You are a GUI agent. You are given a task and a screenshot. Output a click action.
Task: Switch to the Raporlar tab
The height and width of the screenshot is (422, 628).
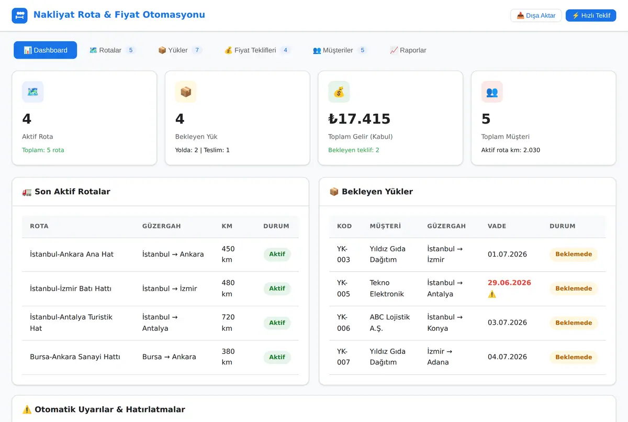[408, 50]
